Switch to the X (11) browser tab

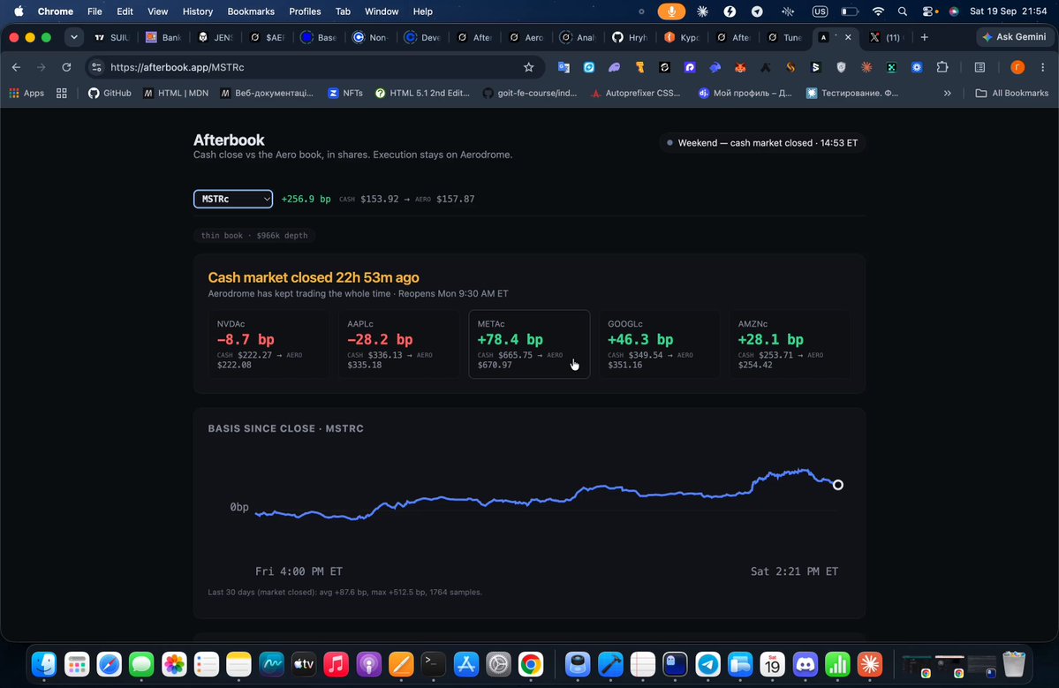click(x=885, y=37)
